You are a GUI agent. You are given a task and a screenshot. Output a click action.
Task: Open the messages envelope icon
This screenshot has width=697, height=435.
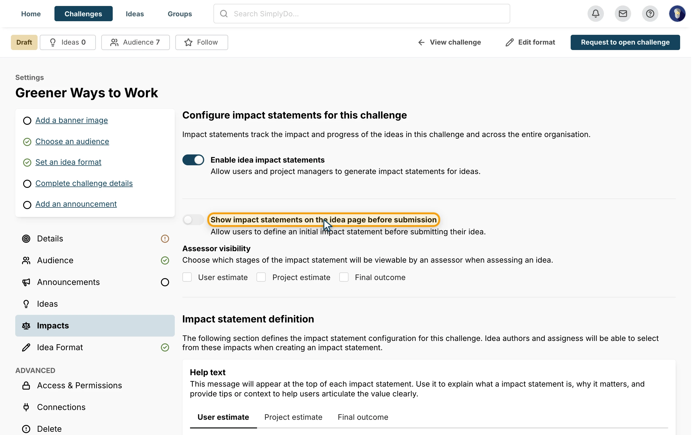[x=623, y=14]
